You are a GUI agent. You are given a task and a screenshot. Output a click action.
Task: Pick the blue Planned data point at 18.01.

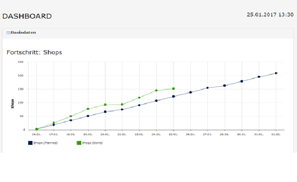71,121
